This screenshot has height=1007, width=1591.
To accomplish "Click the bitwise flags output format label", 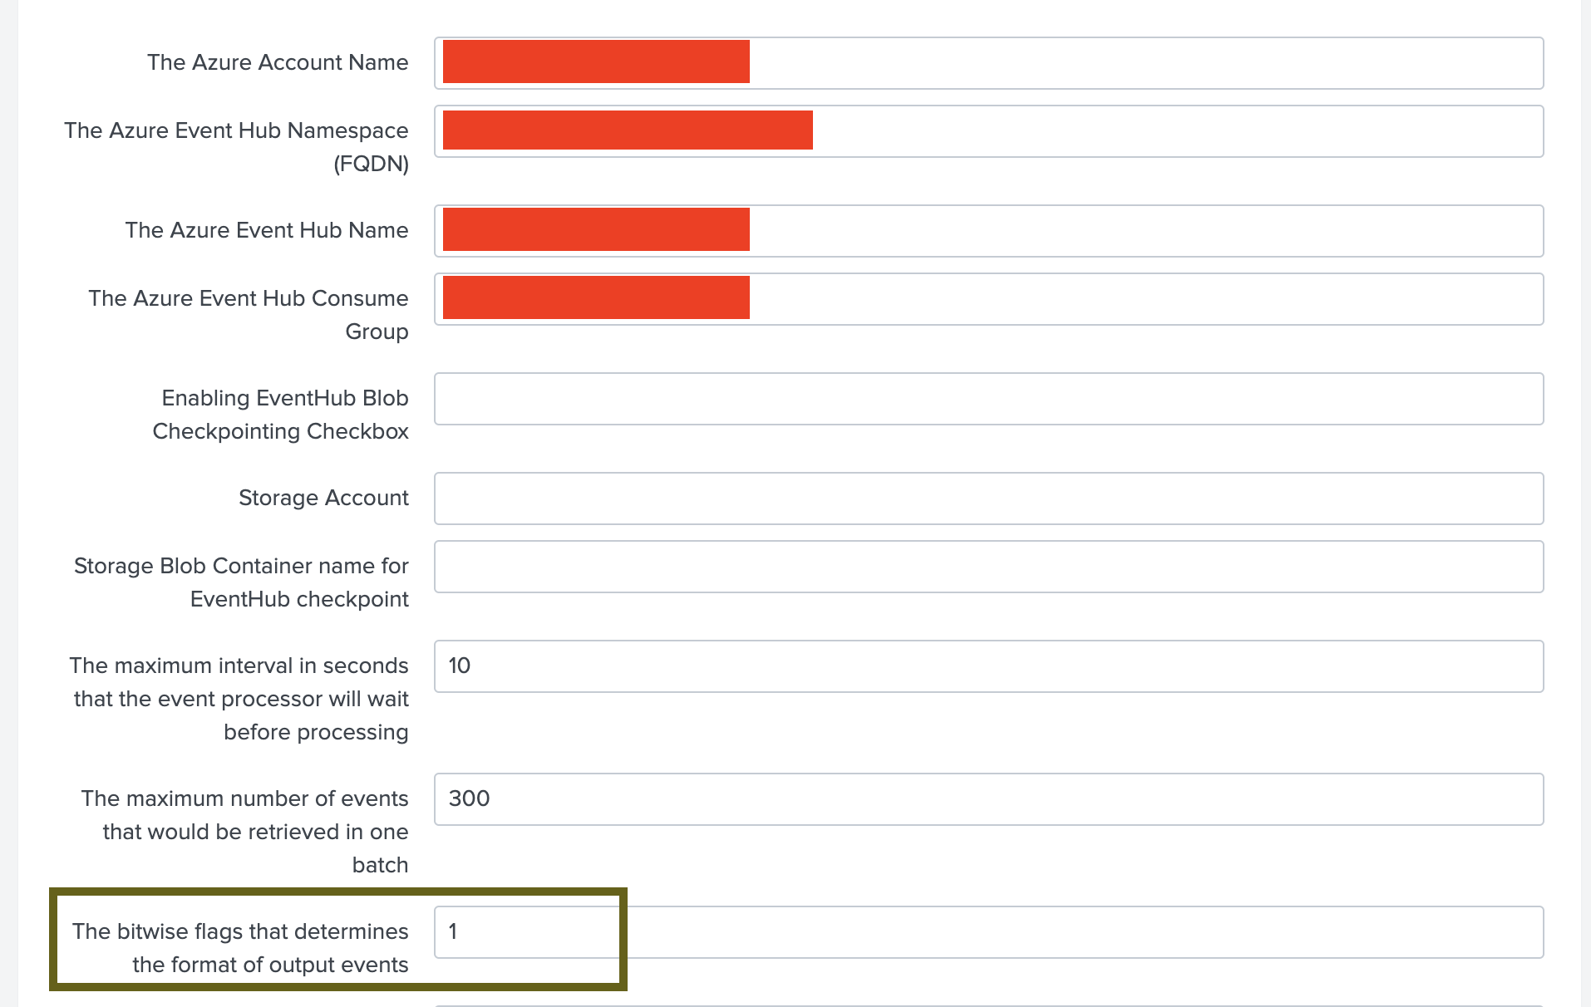I will click(239, 948).
